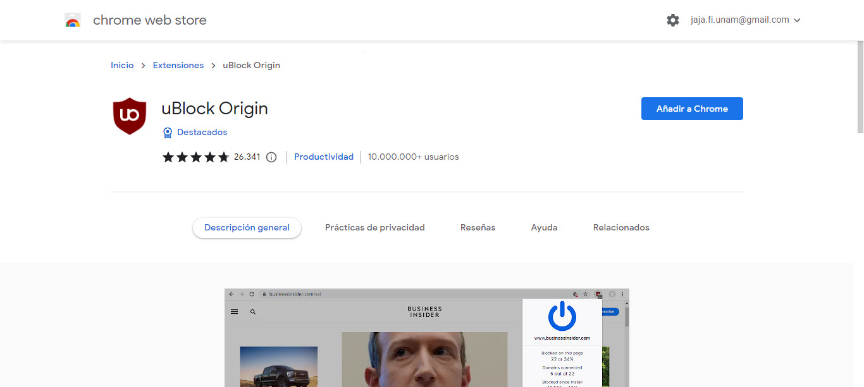Click the uBlock Origin breadcrumb text
Image resolution: width=864 pixels, height=387 pixels.
click(x=252, y=65)
